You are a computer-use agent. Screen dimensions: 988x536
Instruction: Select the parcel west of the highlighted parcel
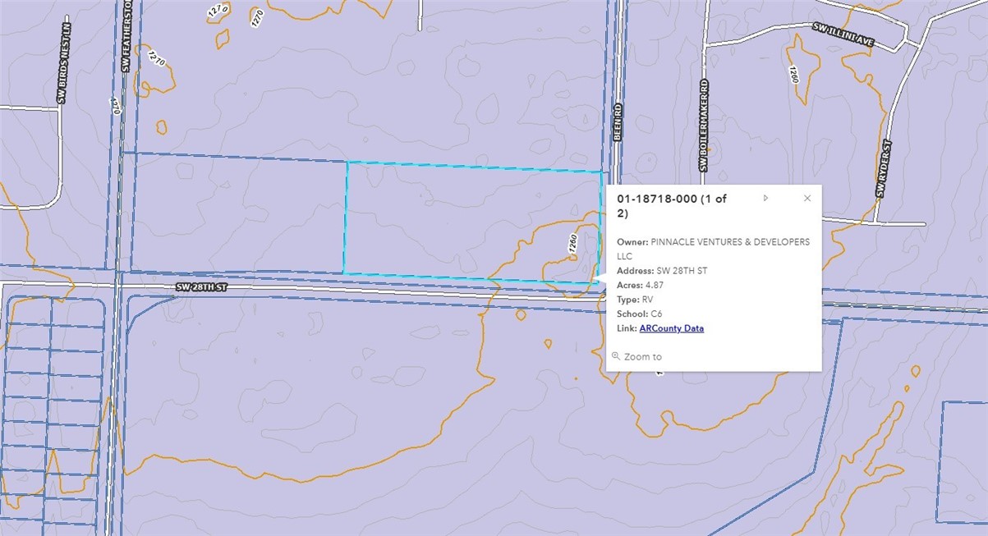[238, 213]
